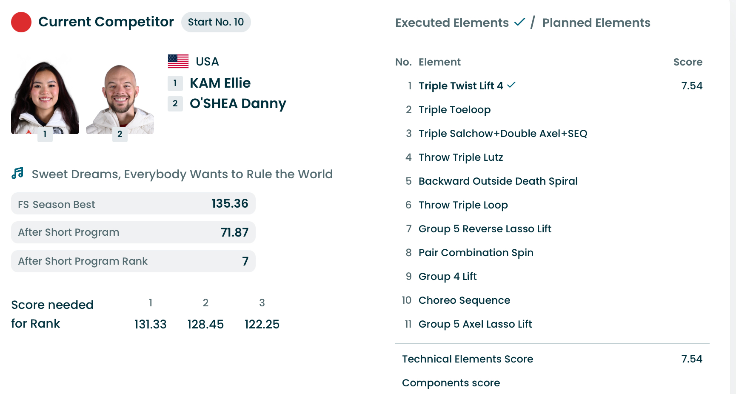Click the music note icon
Viewport: 736px width, 394px height.
pyautogui.click(x=17, y=173)
